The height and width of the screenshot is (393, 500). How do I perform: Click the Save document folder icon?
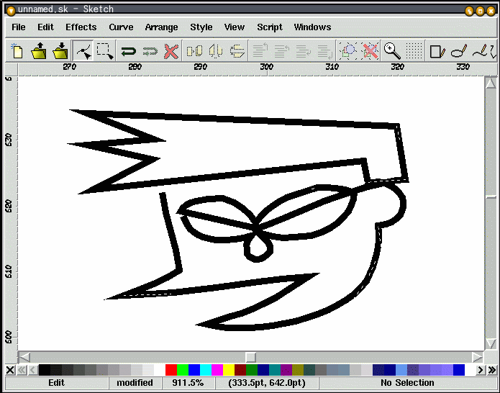point(60,51)
